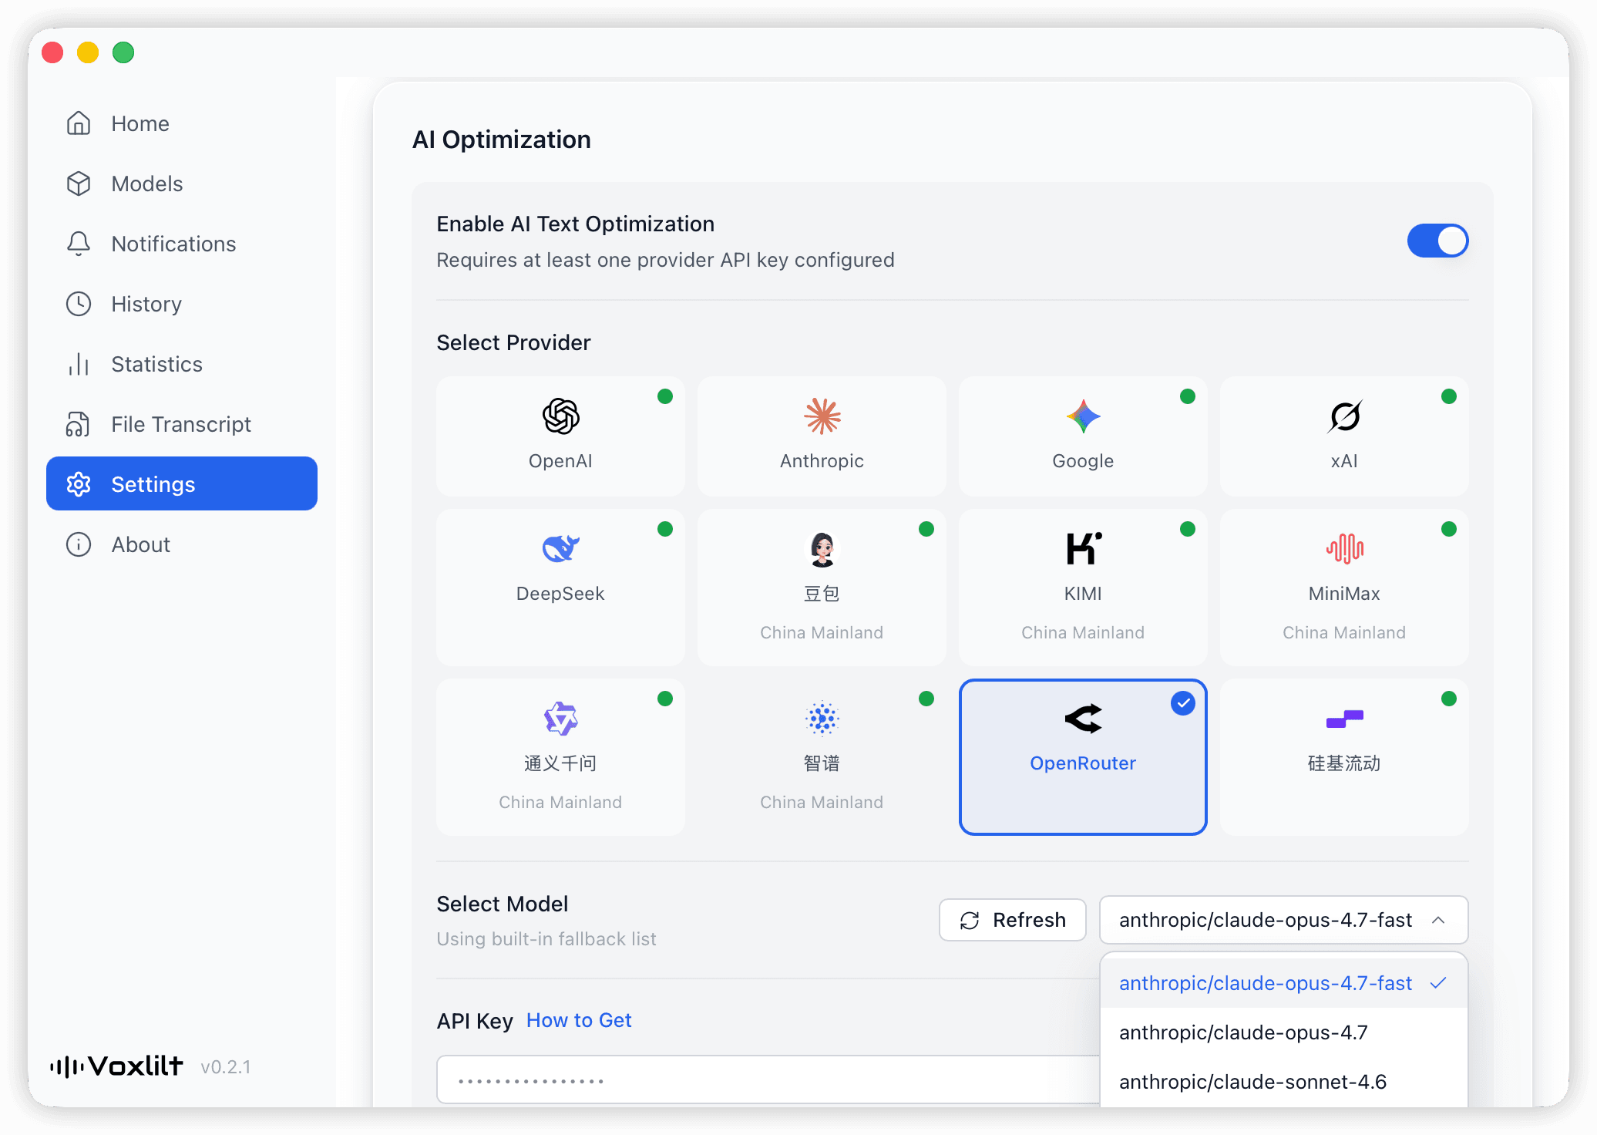Collapse model dropdown using chevron arrow
This screenshot has height=1135, width=1597.
click(x=1438, y=920)
